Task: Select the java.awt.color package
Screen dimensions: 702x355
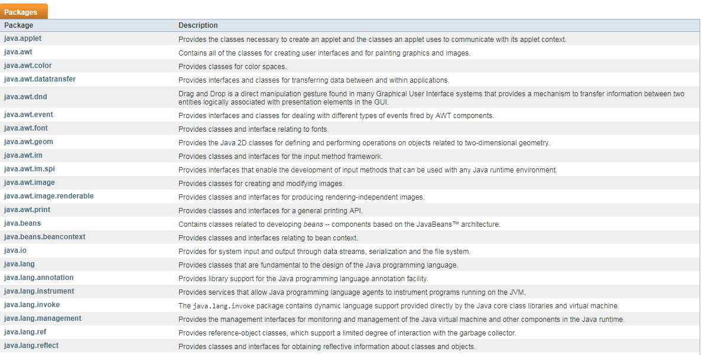Action: coord(25,66)
